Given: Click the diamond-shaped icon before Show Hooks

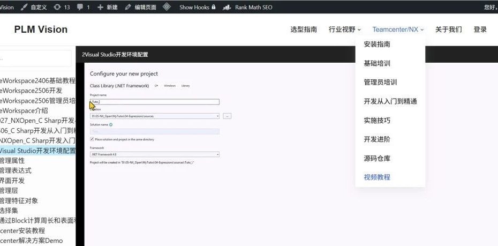Looking at the screenshot, I should [167, 8].
